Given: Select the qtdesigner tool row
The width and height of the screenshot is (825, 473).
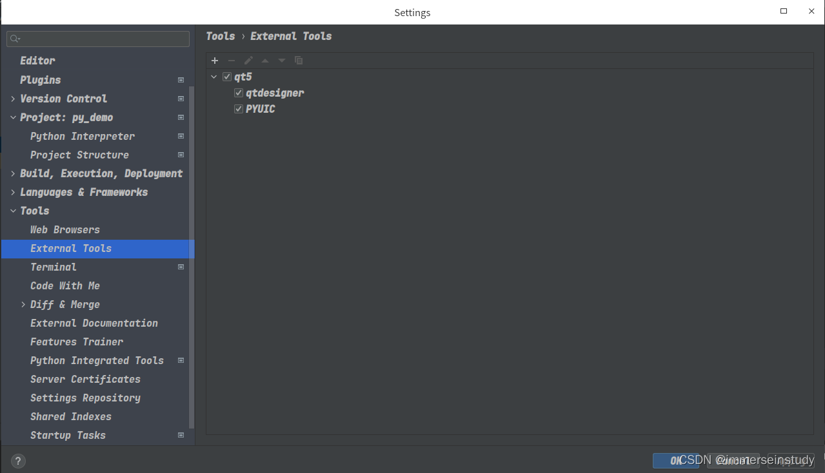Looking at the screenshot, I should point(275,93).
